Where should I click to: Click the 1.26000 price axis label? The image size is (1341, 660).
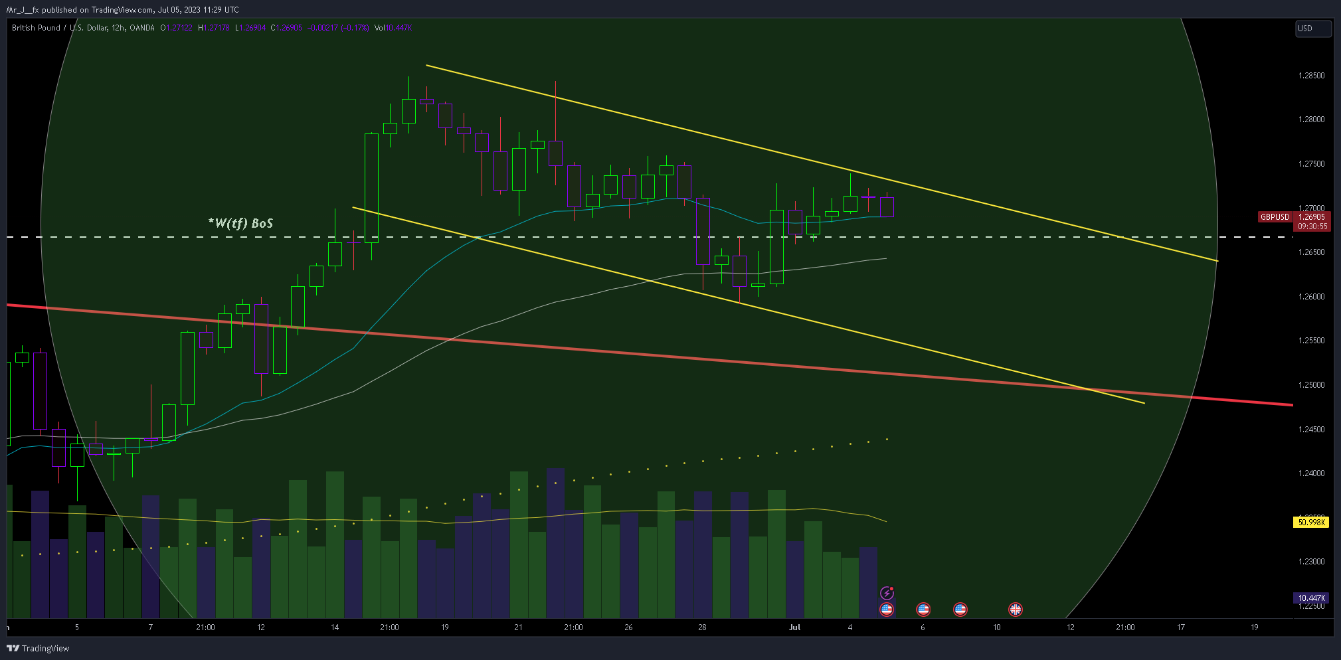[x=1311, y=297]
